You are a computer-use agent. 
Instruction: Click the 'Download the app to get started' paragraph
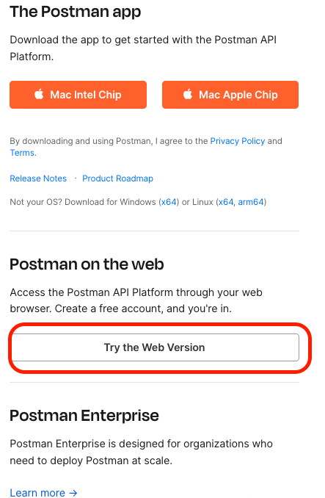click(x=143, y=48)
